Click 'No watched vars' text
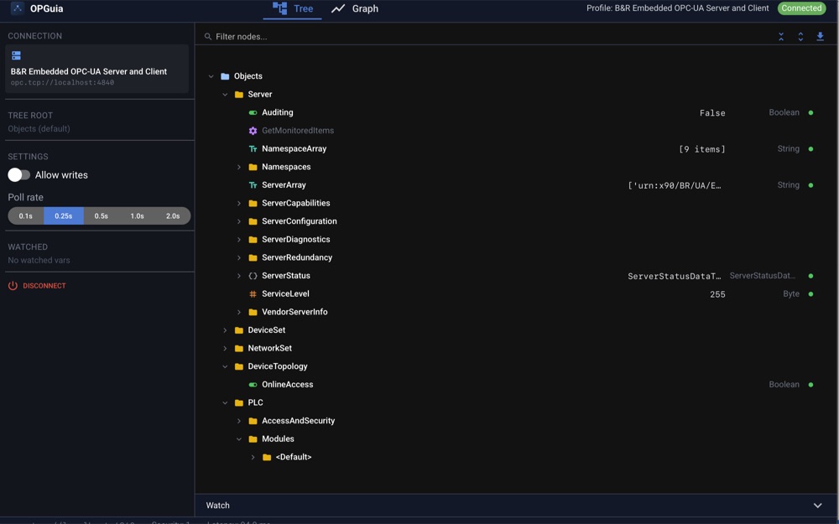The image size is (839, 524). (x=39, y=261)
